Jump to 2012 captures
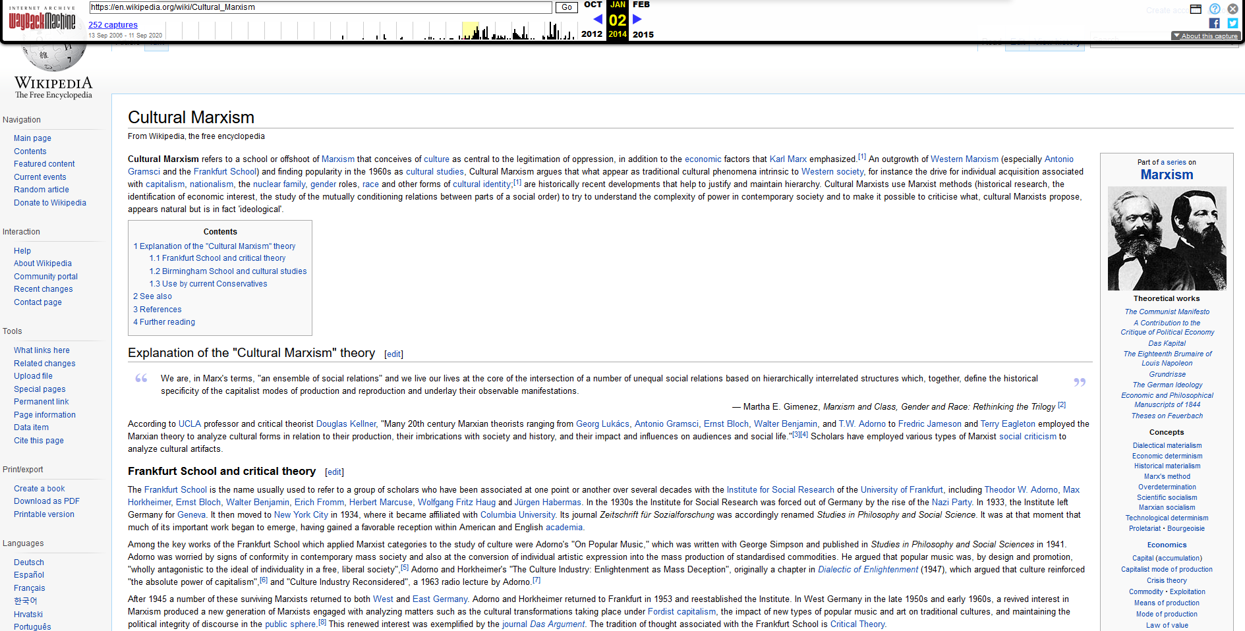The width and height of the screenshot is (1245, 631). pyautogui.click(x=592, y=34)
